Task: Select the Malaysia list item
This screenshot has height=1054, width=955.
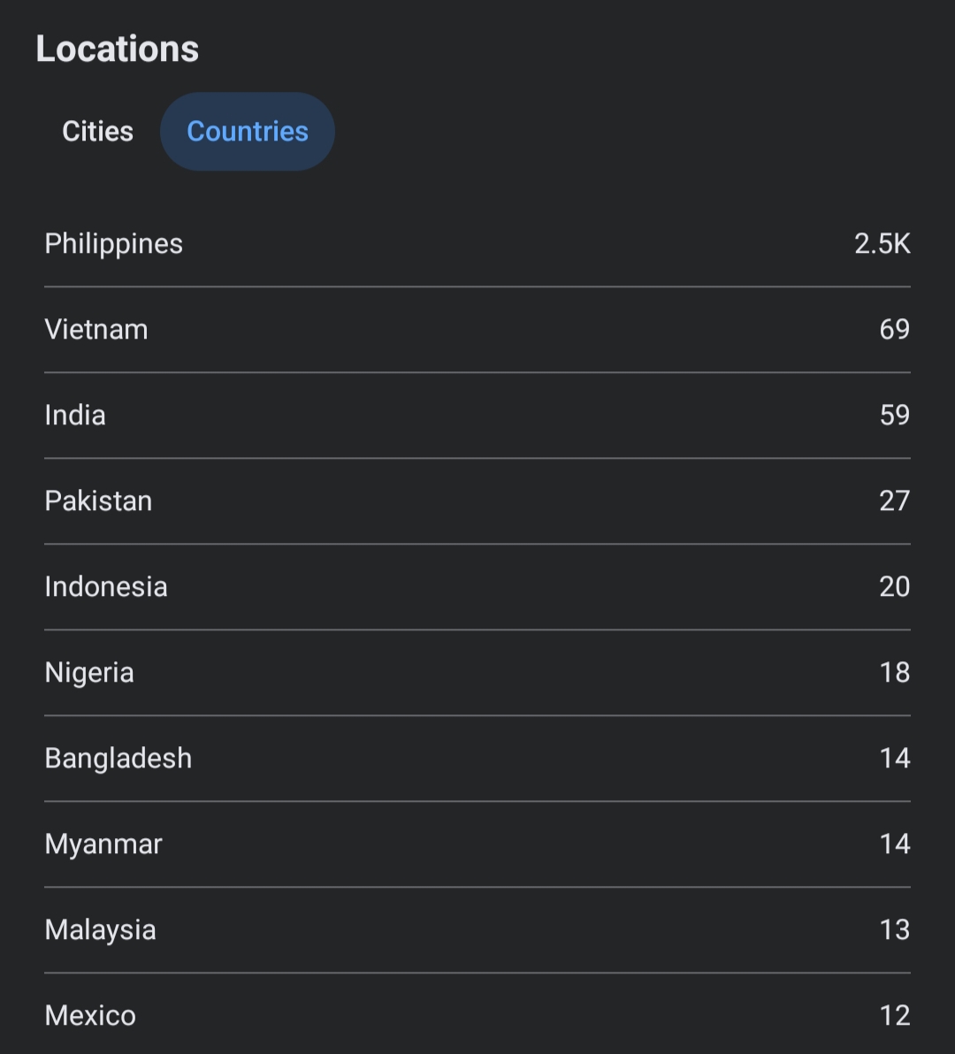Action: (477, 930)
